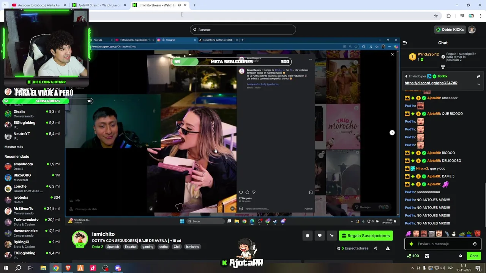Hide the pinned BotRix message
The image size is (486, 273).
(478, 76)
